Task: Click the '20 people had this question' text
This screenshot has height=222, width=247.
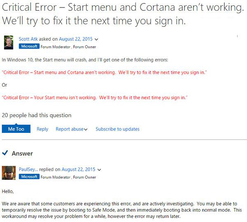Action: 37,115
